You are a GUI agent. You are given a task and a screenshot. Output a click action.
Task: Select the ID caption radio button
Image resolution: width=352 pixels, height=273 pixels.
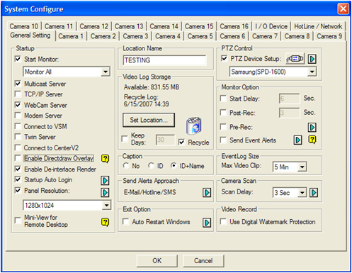[x=151, y=166]
